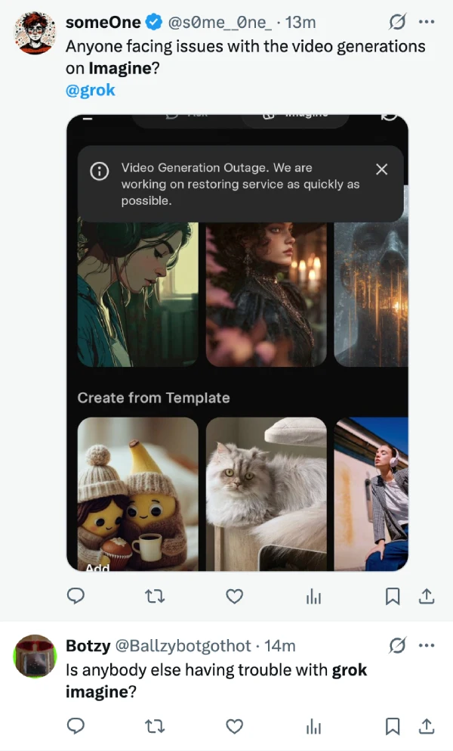453x751 pixels.
Task: Reply to someOne's post about video generations
Action: pyautogui.click(x=75, y=597)
